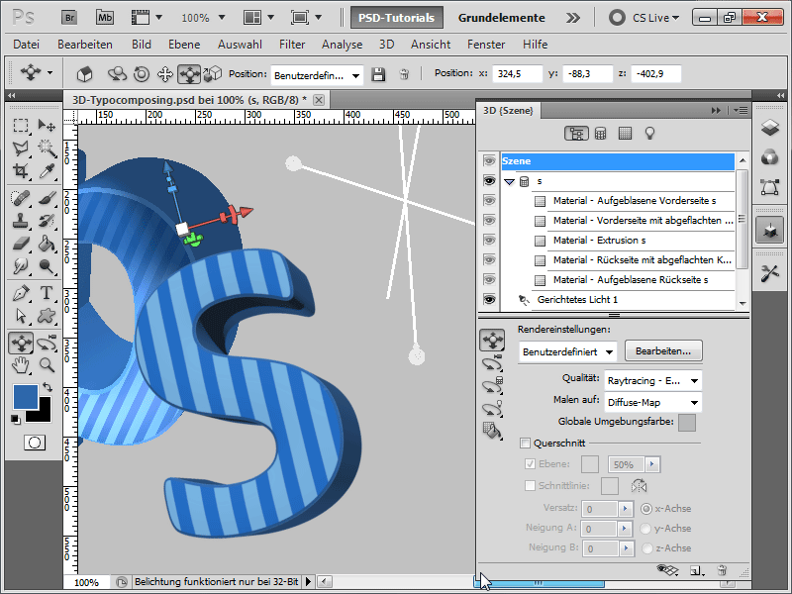Select the Zoom tool

[47, 364]
